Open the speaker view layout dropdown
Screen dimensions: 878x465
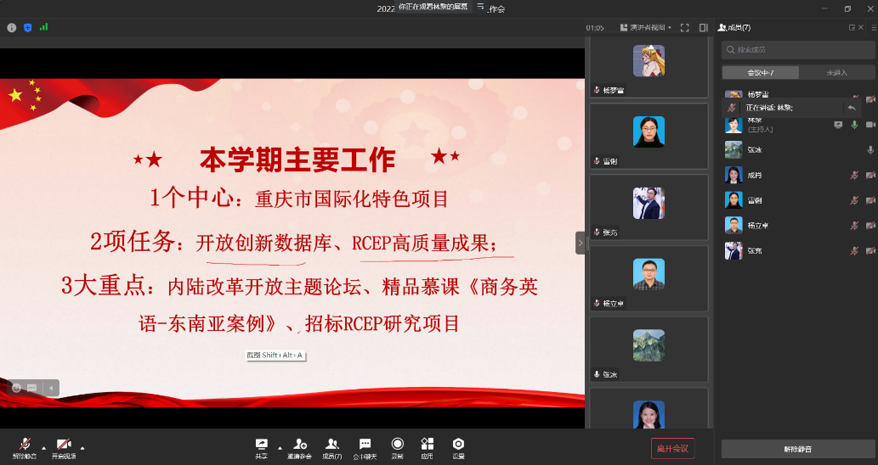[x=649, y=27]
